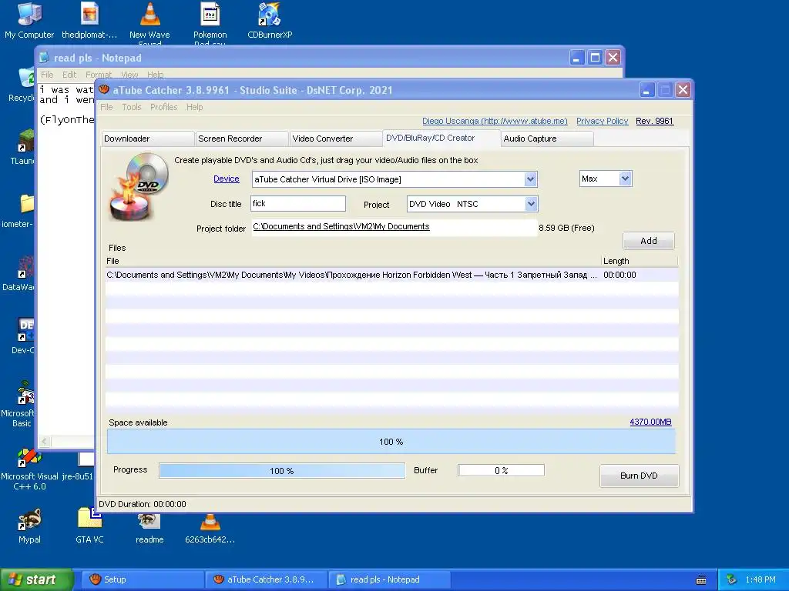Switch to the Screen Recorder tab
The height and width of the screenshot is (591, 789).
coord(241,139)
